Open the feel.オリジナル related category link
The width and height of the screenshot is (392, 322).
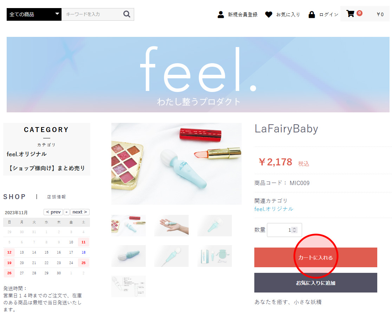[x=274, y=209]
